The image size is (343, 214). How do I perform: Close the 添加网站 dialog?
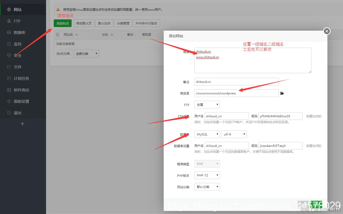327,31
